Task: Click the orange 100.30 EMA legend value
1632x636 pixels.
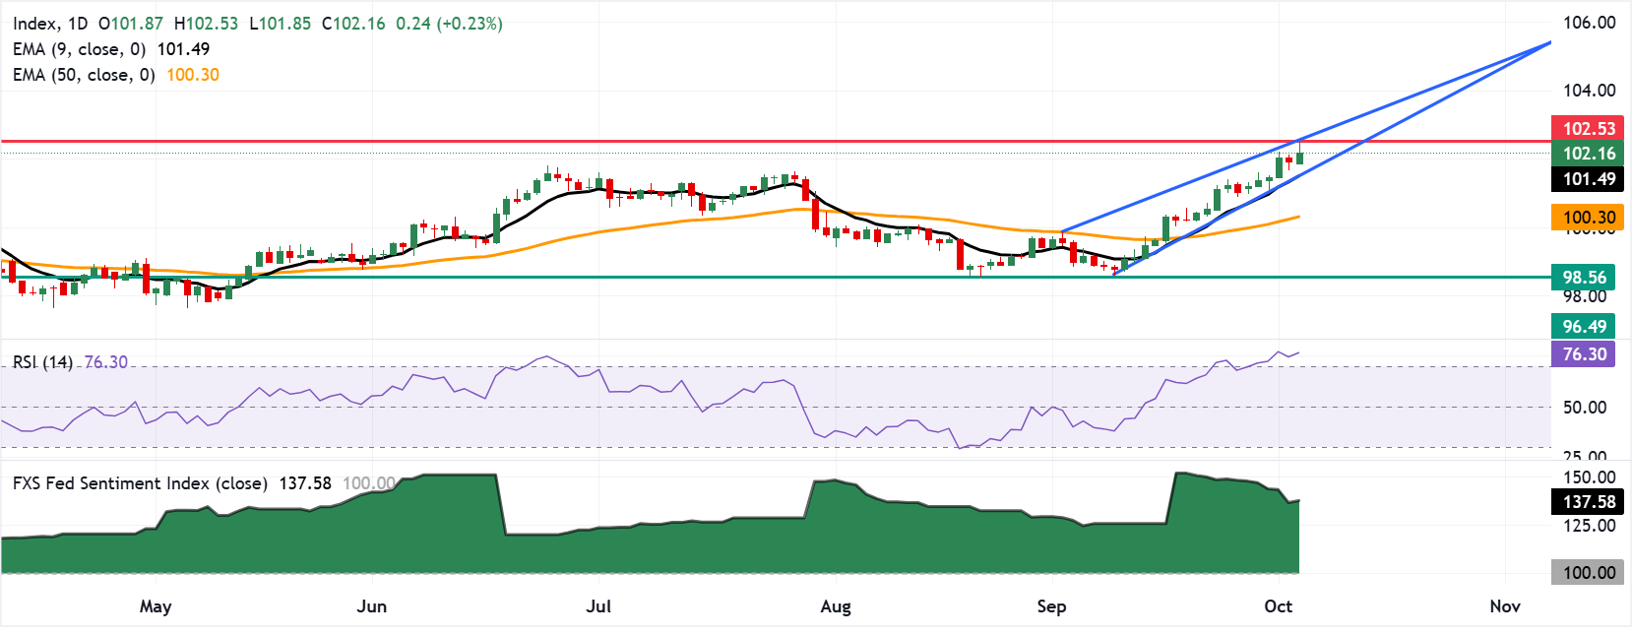Action: click(193, 75)
